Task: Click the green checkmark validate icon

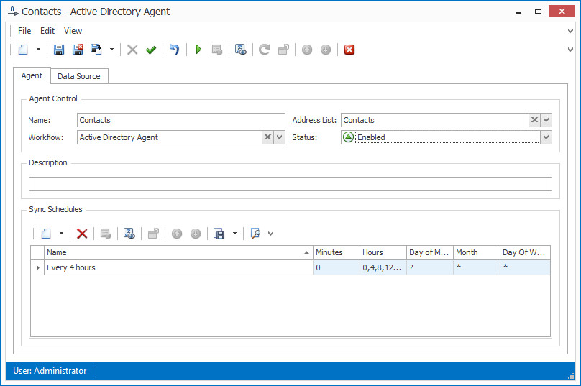Action: click(151, 50)
